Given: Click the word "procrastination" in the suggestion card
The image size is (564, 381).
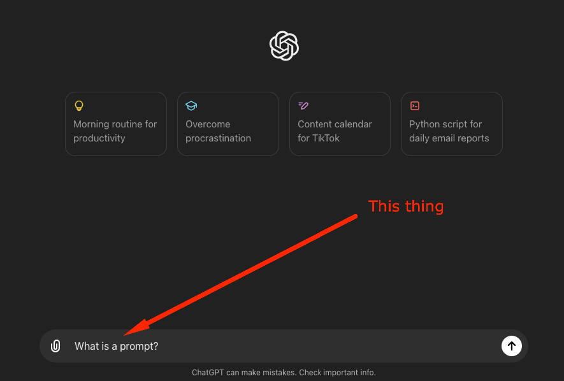Looking at the screenshot, I should 218,138.
